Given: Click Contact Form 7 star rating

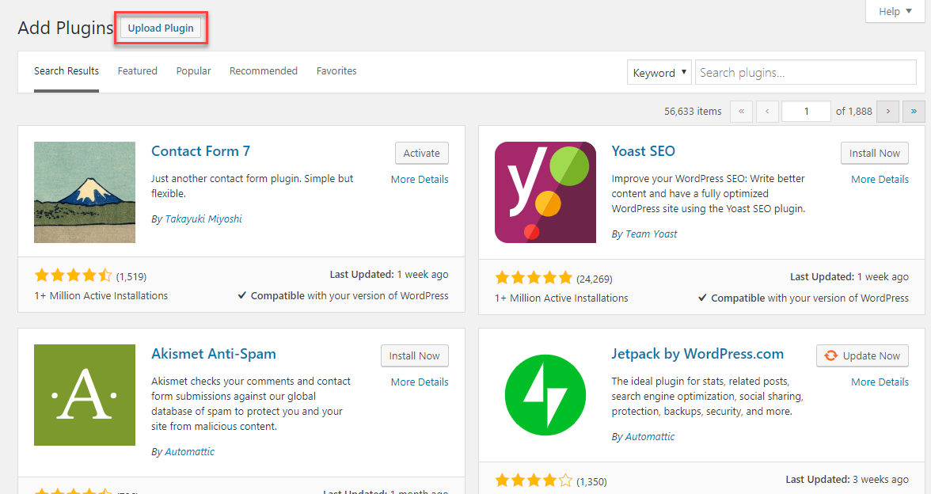Looking at the screenshot, I should point(73,275).
